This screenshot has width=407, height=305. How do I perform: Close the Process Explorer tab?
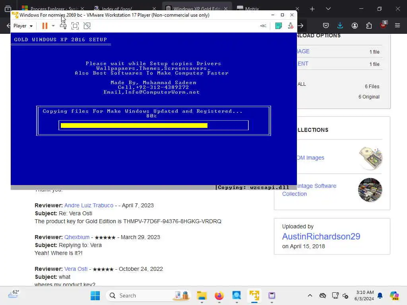82,9
